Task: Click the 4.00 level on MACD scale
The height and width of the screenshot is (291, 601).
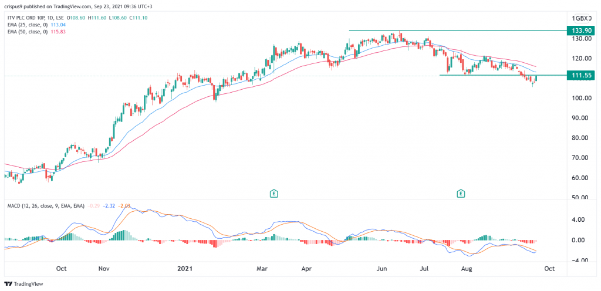Action: [578, 220]
